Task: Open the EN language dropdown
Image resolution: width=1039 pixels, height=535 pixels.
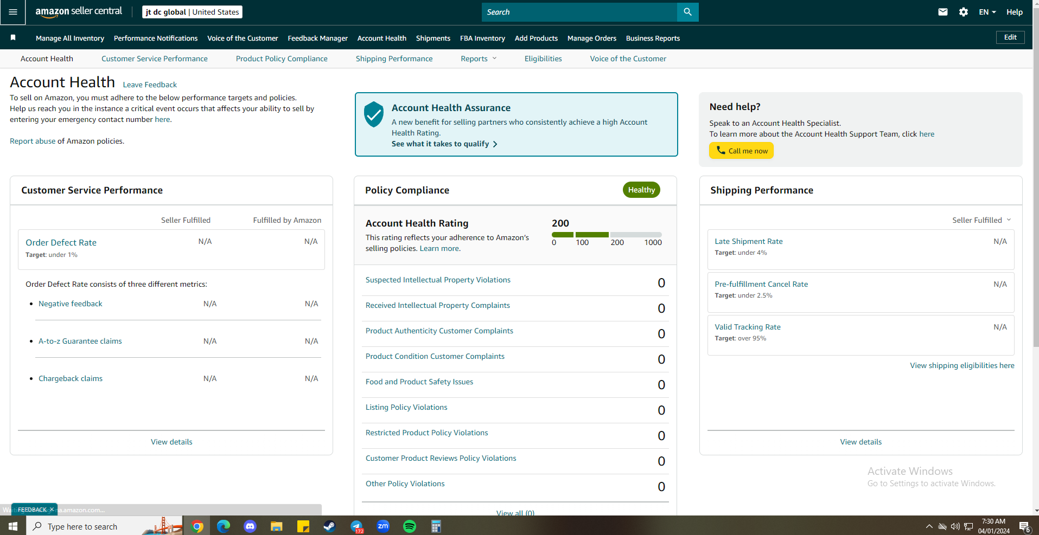Action: coord(987,12)
